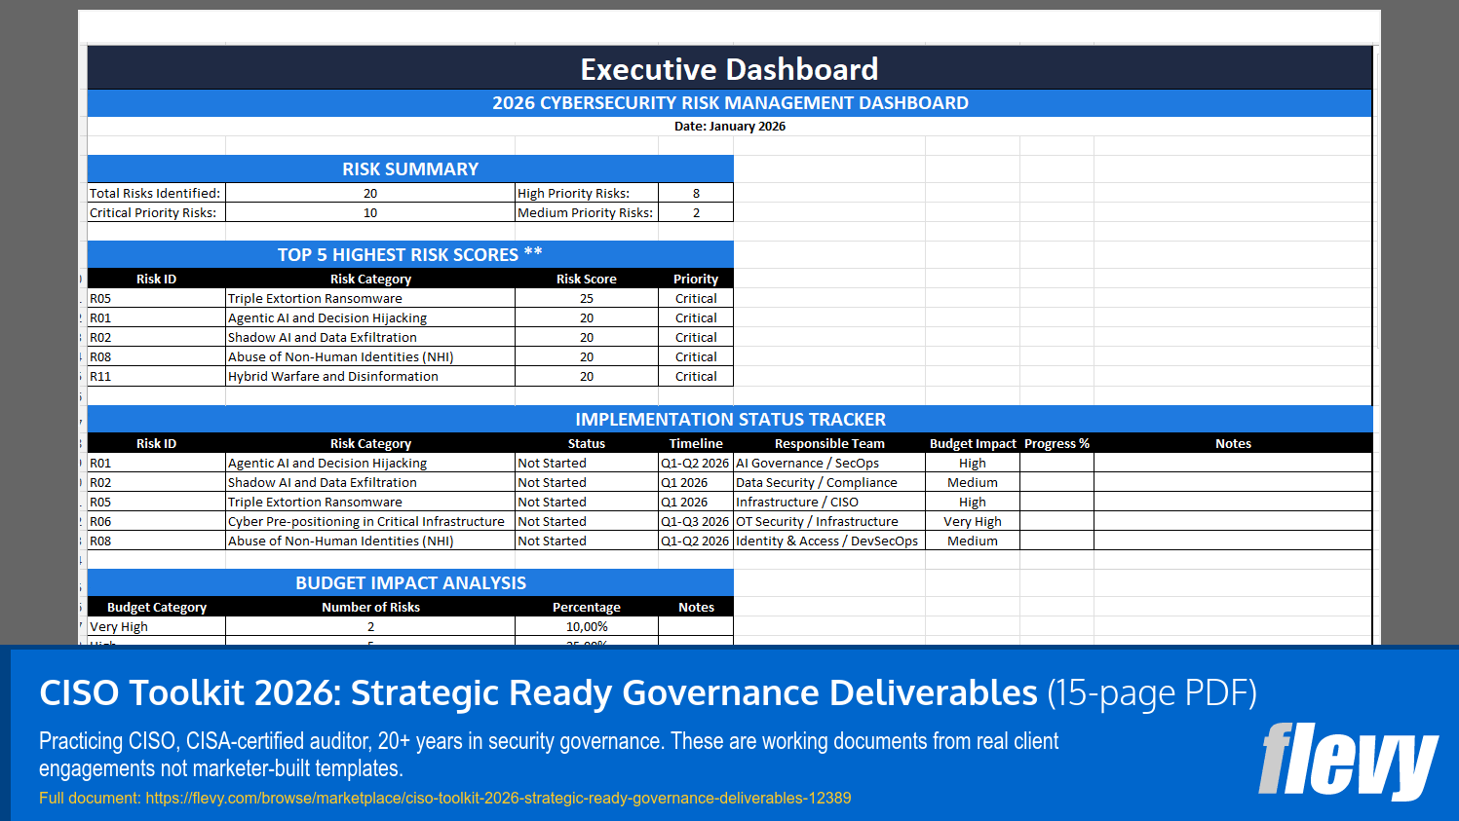Select Cyber Pre-positioning in Critical Infrastructure cell
1459x821 pixels.
click(370, 521)
